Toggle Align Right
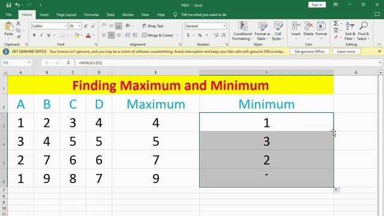 tap(119, 35)
